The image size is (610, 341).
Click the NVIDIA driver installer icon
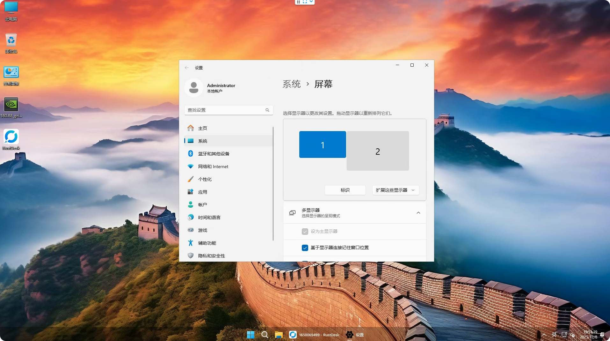coord(11,105)
